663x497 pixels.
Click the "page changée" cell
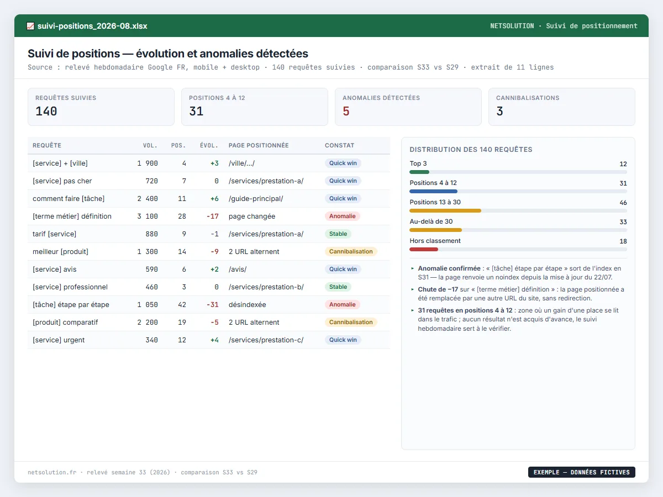(252, 216)
